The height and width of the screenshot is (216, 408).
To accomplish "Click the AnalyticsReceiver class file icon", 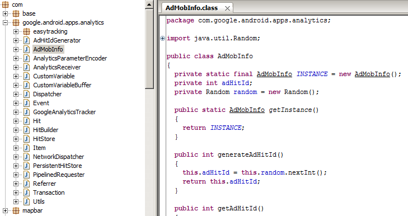I will 26,67.
